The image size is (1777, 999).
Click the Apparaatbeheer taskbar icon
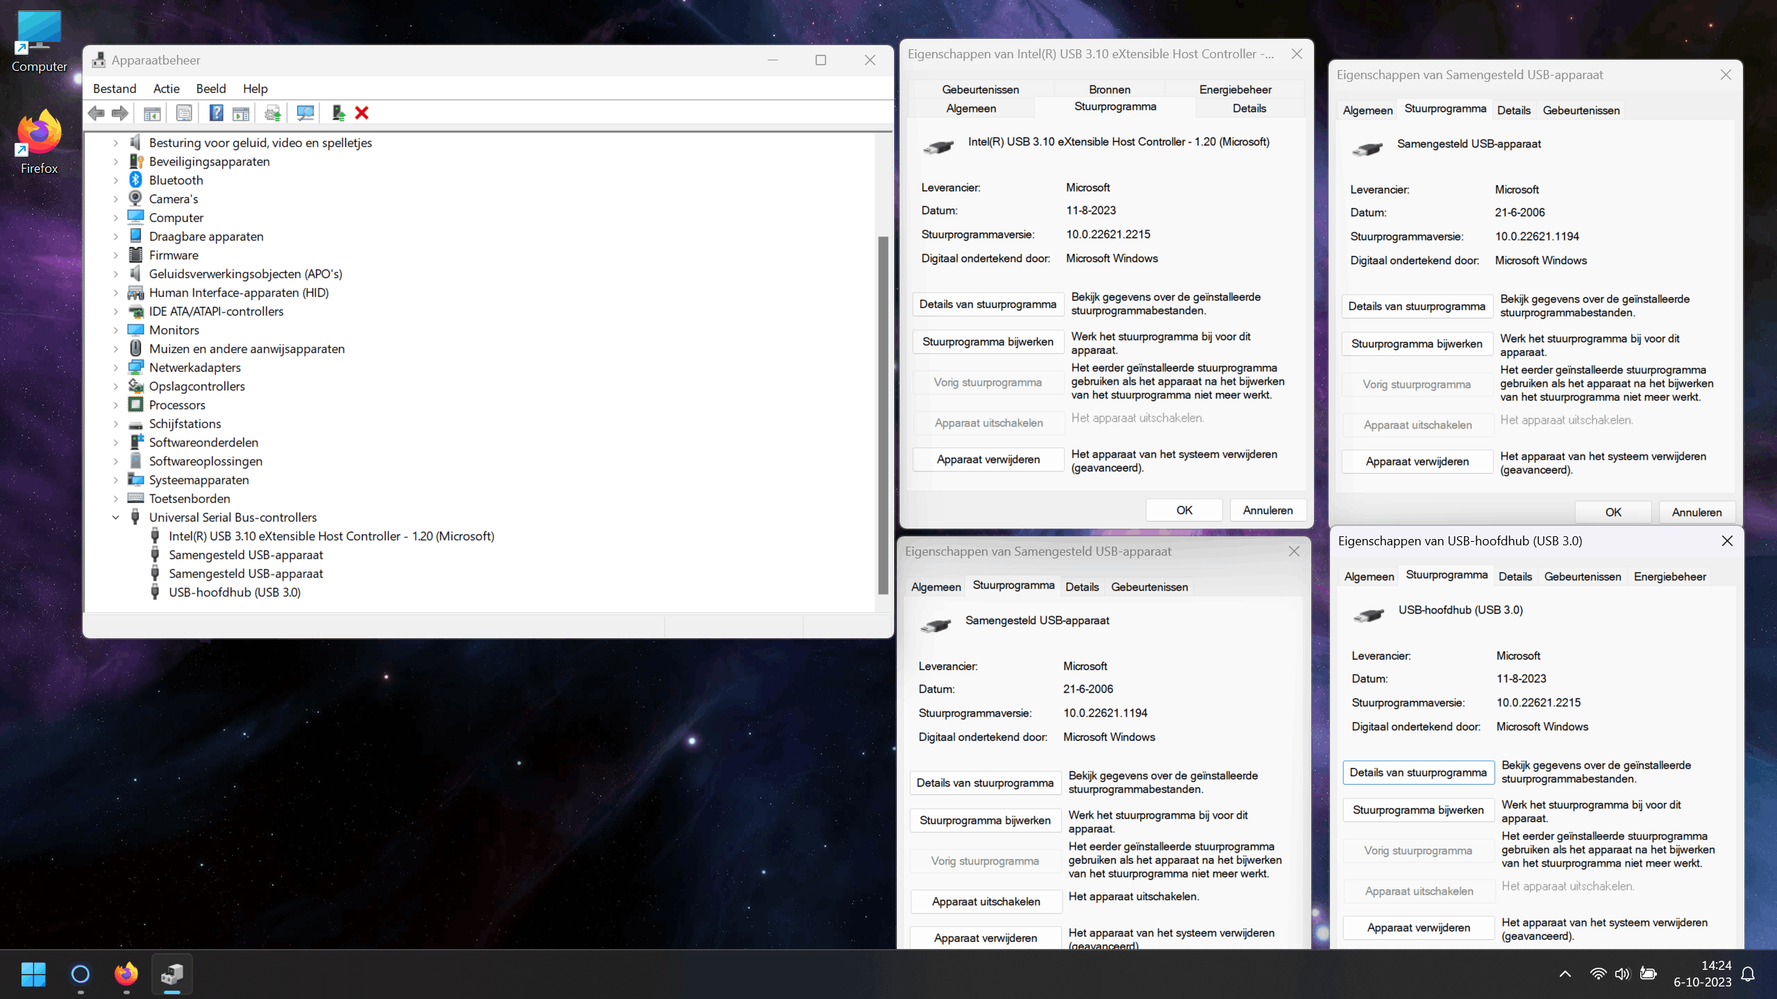[x=172, y=974]
